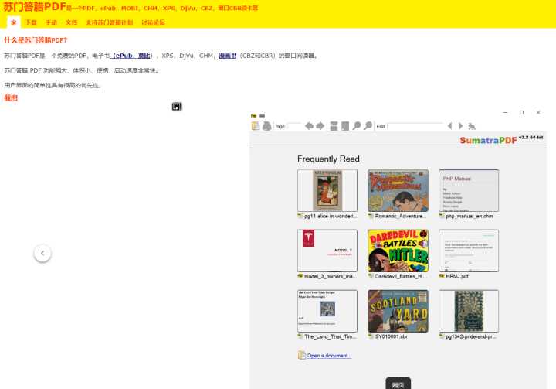This screenshot has width=556, height=389.
Task: Click file name pg11-alice-in-wonderl...
Action: tap(330, 216)
